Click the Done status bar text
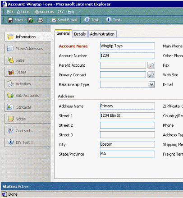 (x=13, y=194)
